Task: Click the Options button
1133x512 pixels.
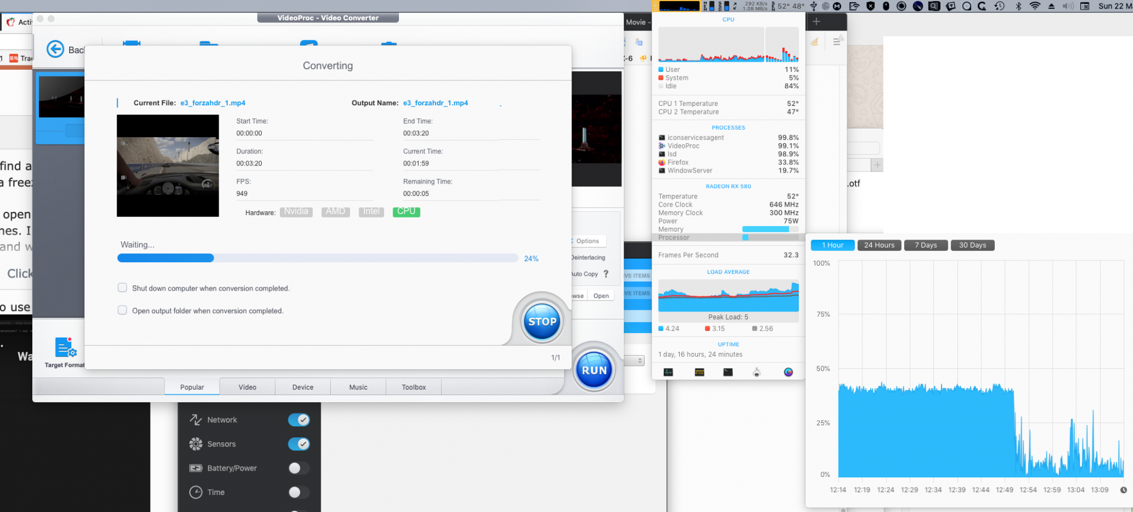Action: pyautogui.click(x=587, y=241)
